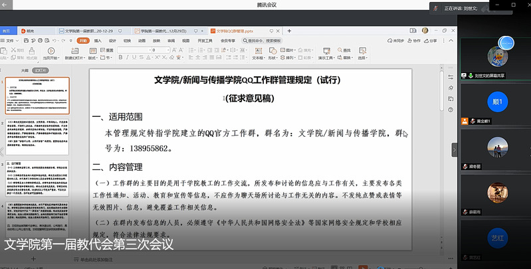The image size is (531, 269).
Task: Add a new WPS document tab
Action: (289, 31)
